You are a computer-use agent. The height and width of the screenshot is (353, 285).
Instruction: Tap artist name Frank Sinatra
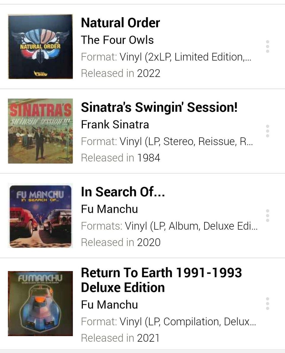click(115, 124)
